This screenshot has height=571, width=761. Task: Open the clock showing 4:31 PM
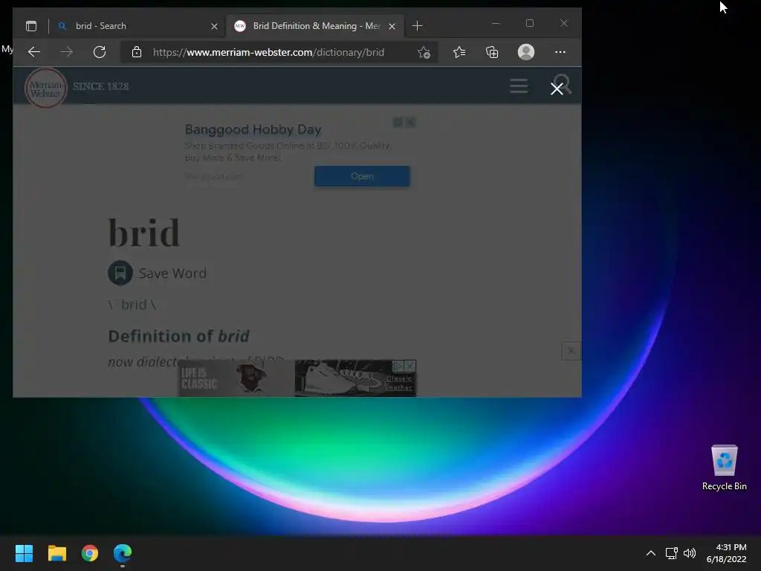tap(726, 553)
